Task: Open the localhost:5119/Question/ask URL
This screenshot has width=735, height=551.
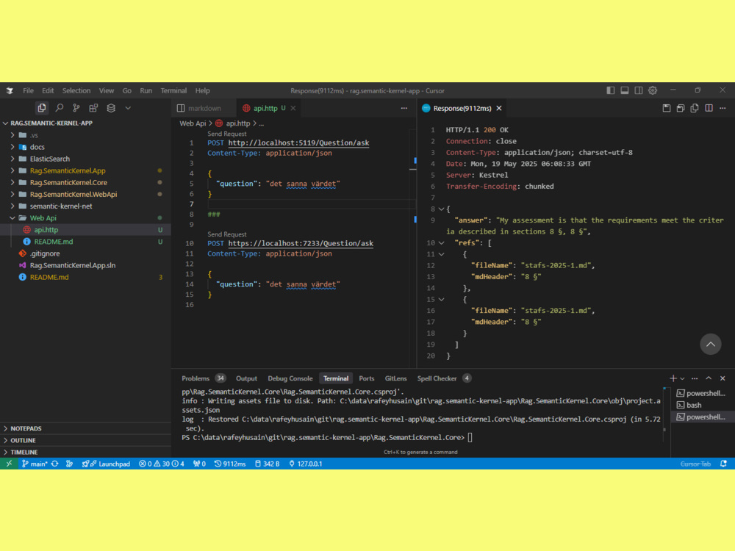Action: pyautogui.click(x=298, y=143)
